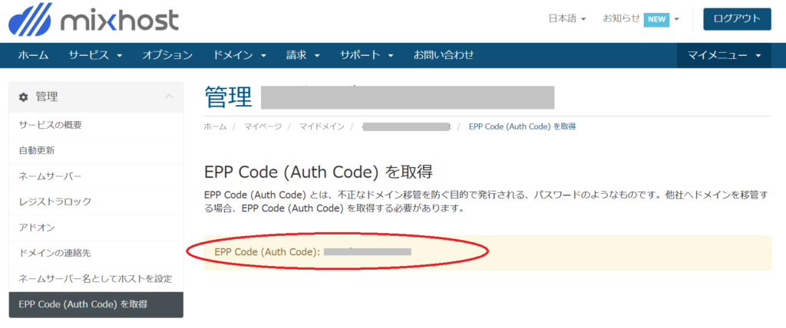Viewport: 786px width, 328px height.
Task: Click the NEW badge next to お知らせ
Action: (656, 19)
